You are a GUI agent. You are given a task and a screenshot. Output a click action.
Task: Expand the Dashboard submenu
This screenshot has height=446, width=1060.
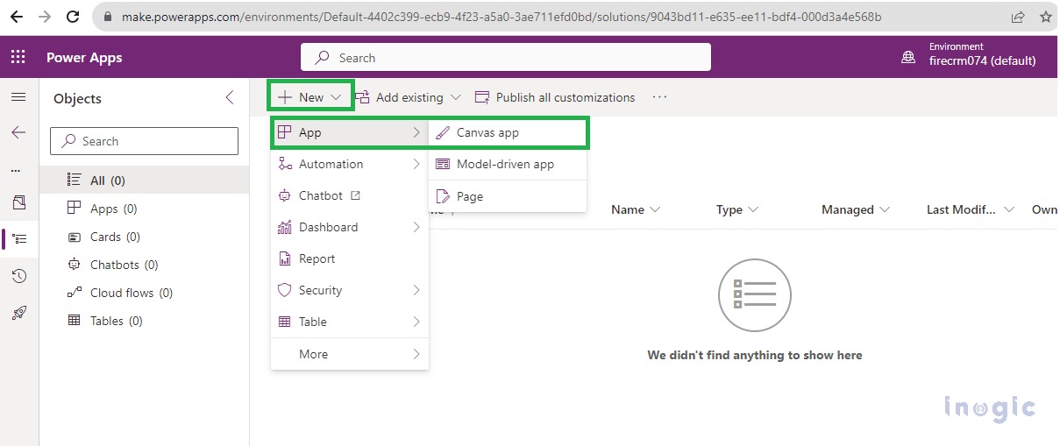pyautogui.click(x=350, y=227)
